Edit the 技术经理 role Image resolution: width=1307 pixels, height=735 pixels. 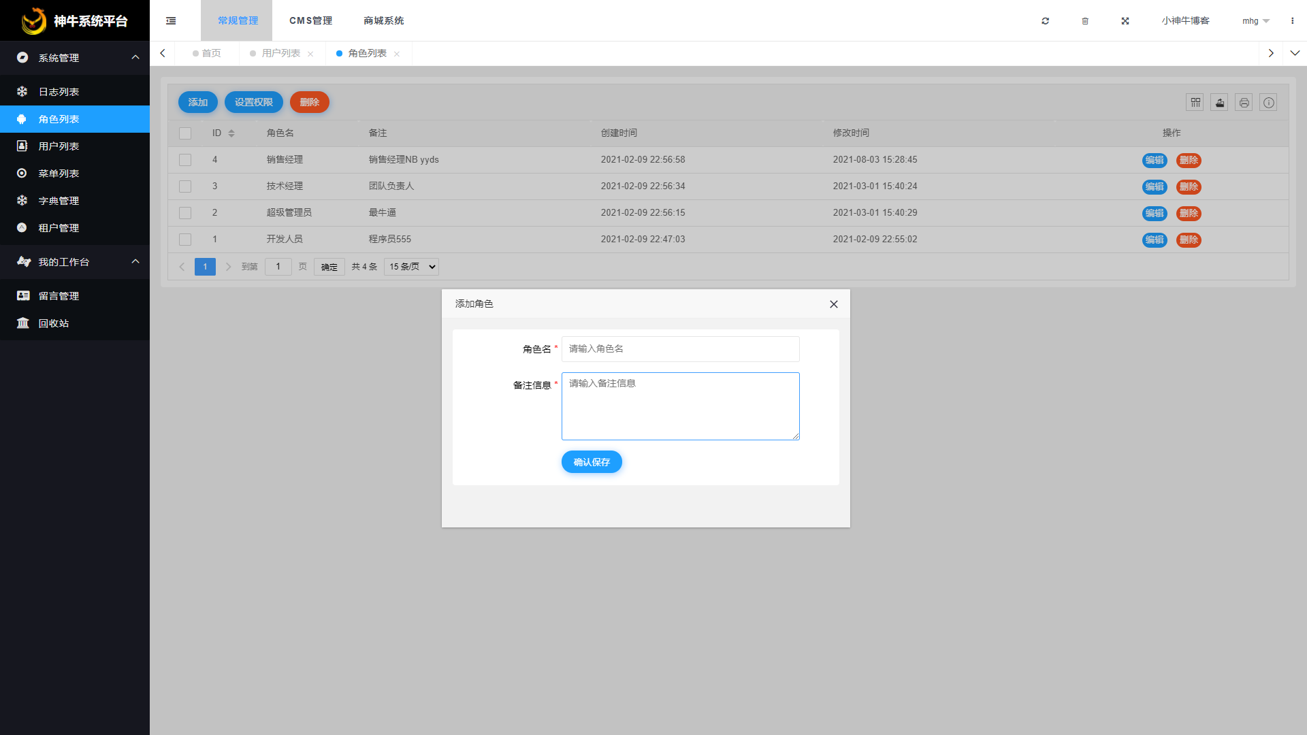tap(1155, 186)
